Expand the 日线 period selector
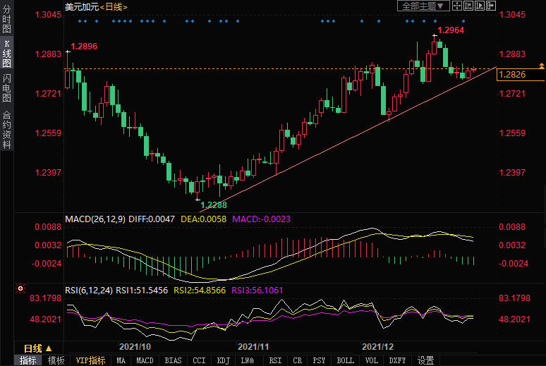Image resolution: width=546 pixels, height=366 pixels. (37, 348)
